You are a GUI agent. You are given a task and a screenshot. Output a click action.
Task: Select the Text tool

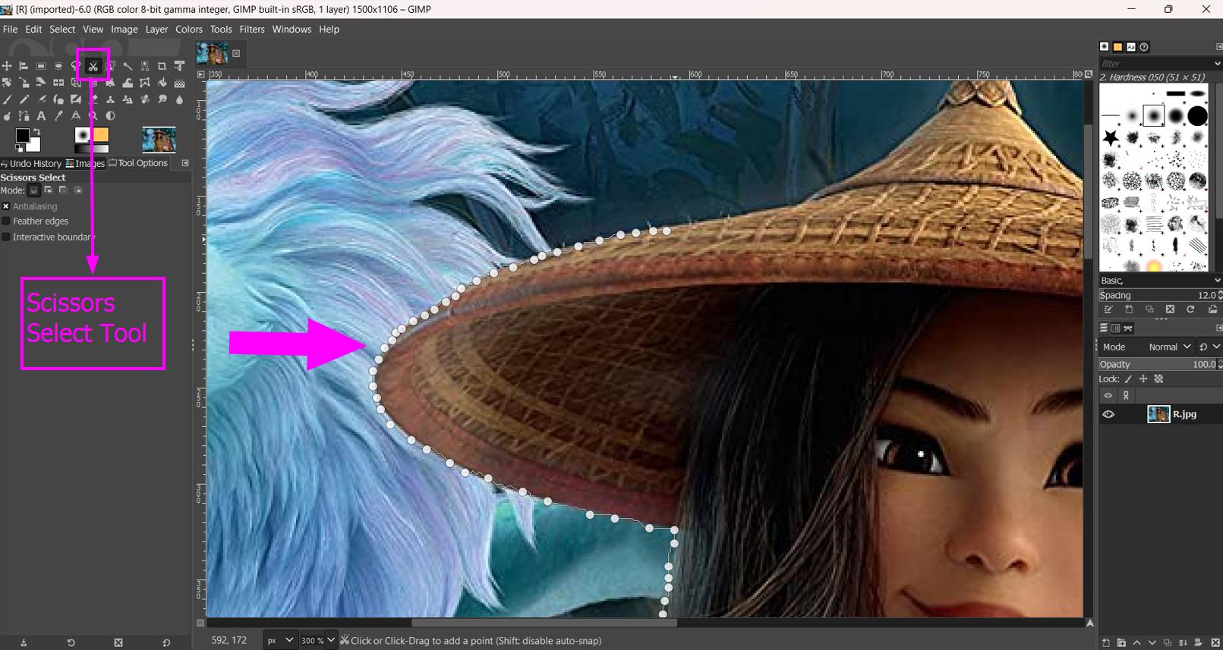(41, 116)
